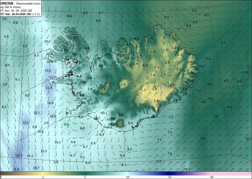Viewport: 252px width, 179px height.
Task: Click the 4.4 value on the map
Action: click(x=108, y=55)
